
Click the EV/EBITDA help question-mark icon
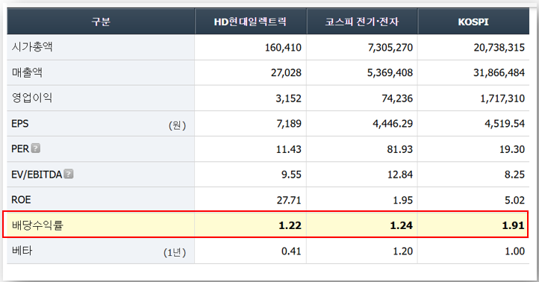tap(69, 174)
